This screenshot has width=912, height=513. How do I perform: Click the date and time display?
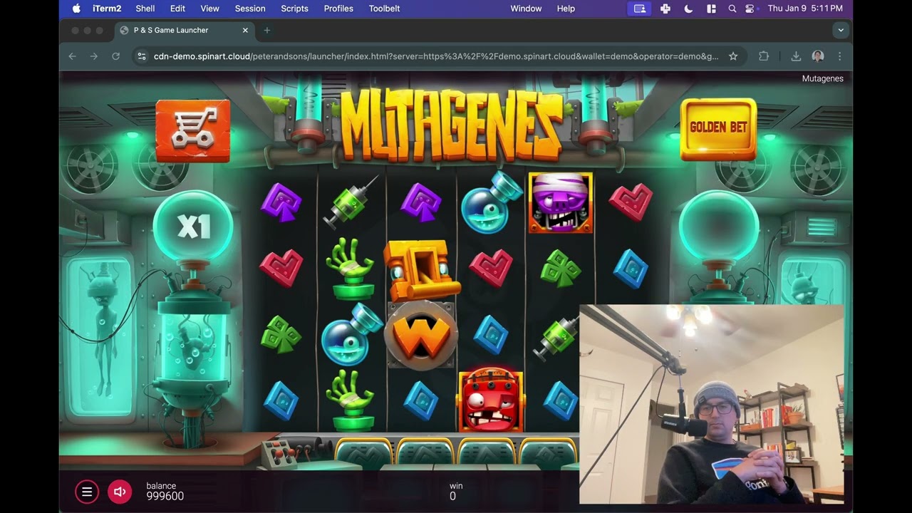[x=805, y=9]
